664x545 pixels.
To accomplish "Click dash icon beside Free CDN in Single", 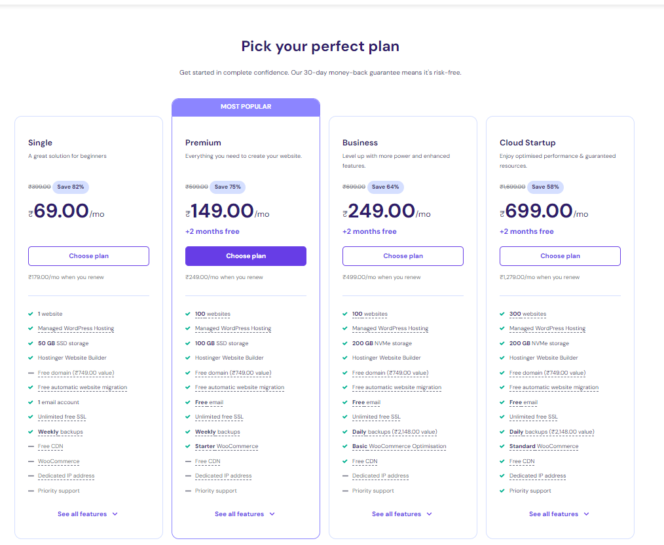I will [x=31, y=447].
